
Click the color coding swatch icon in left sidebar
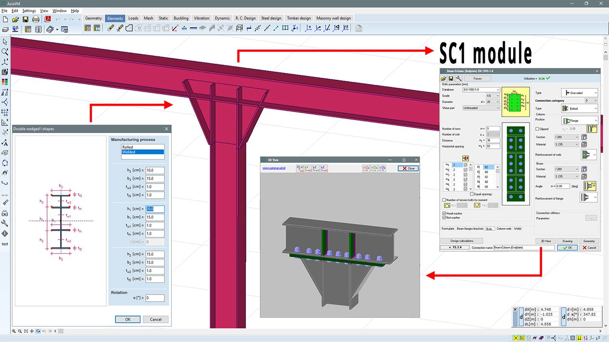(5, 82)
